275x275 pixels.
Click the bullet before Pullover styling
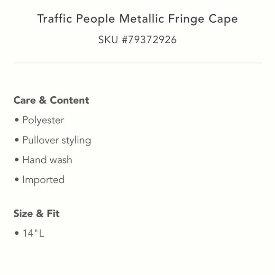point(17,140)
